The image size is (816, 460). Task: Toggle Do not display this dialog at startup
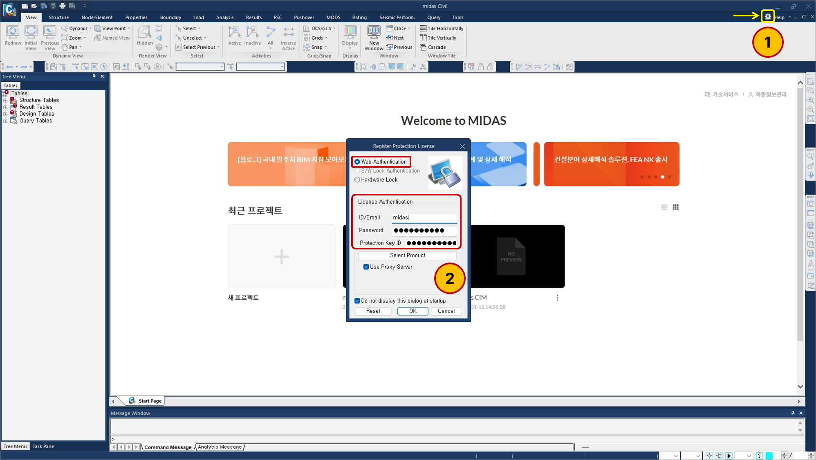(x=357, y=301)
